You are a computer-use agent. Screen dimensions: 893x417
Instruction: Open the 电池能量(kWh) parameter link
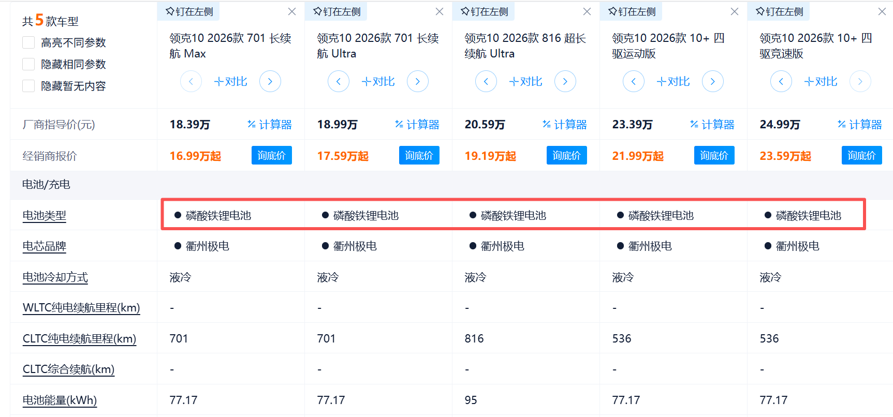pos(60,400)
